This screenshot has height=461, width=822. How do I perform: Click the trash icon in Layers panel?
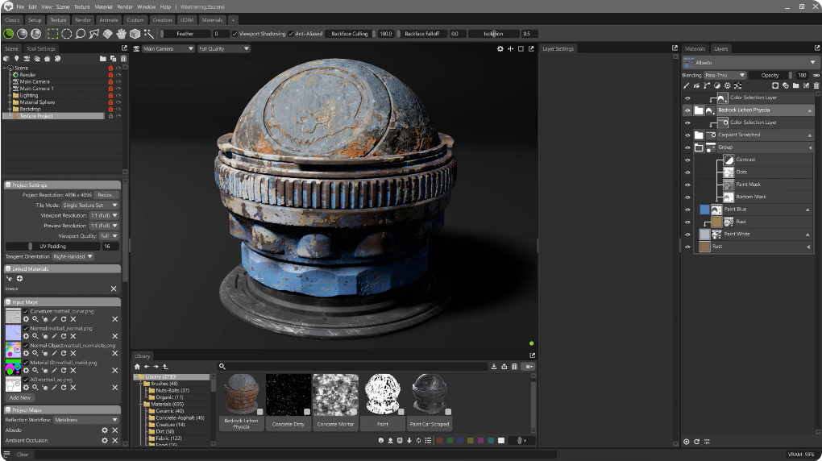816,85
